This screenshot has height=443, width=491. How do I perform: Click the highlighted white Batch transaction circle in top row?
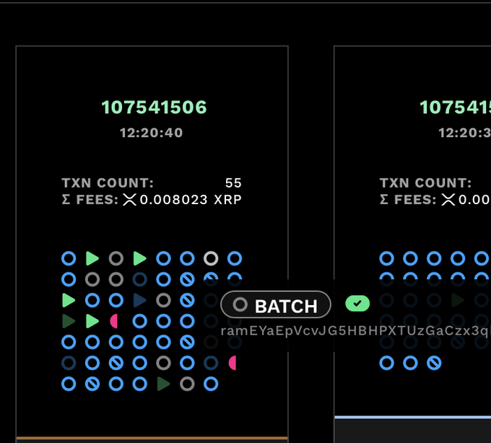[211, 259]
